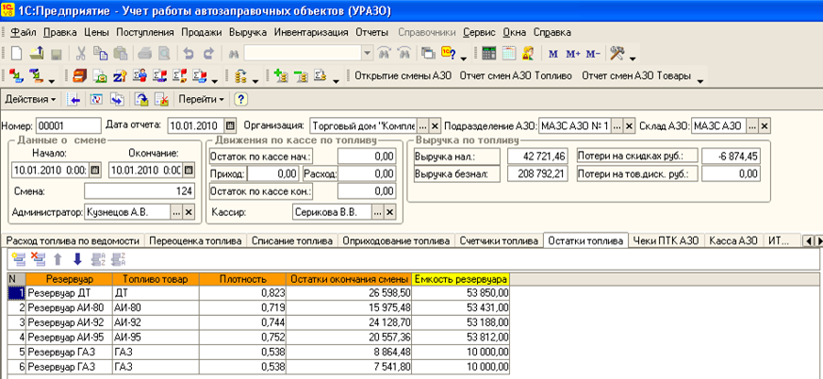Open Организация selection ellipsis button

coord(423,126)
